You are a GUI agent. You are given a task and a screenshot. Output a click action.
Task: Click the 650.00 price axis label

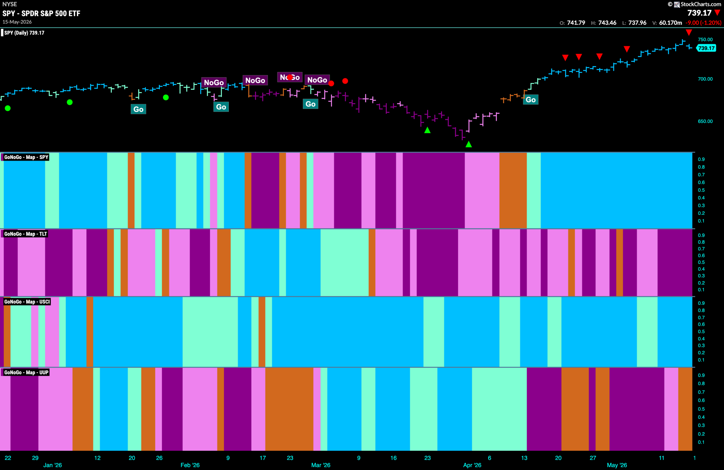[705, 121]
